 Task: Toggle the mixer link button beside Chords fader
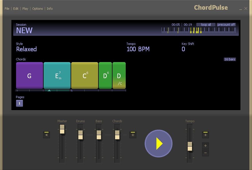coord(133,135)
